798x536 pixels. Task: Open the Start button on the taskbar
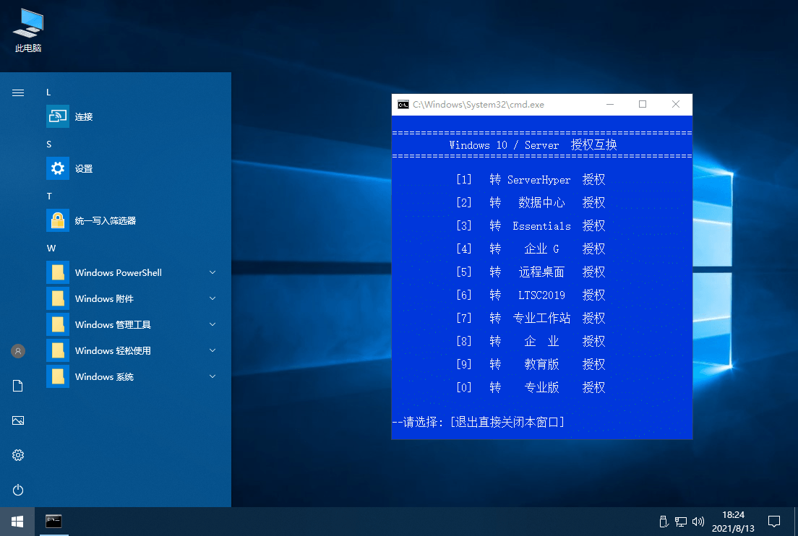(17, 521)
